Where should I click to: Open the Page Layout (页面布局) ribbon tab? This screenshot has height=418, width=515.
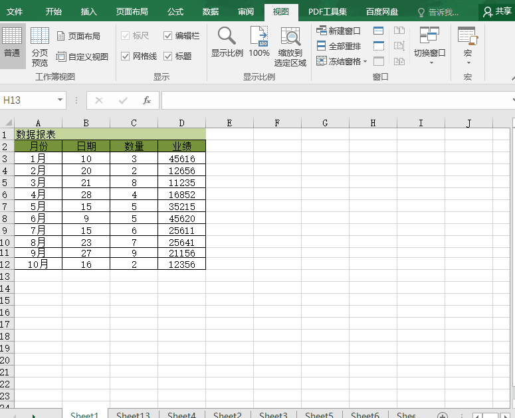coord(132,12)
